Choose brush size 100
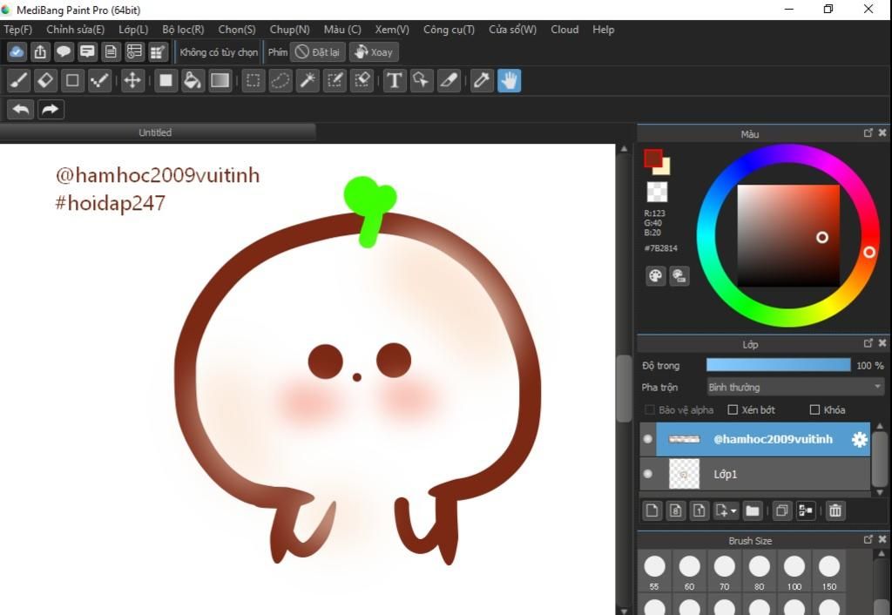Viewport: 892px width, 615px height. 794,573
